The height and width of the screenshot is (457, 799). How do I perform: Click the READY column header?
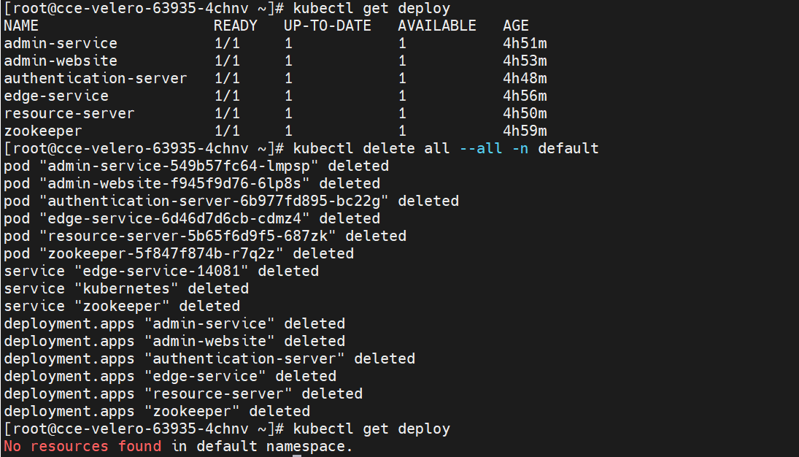point(235,26)
